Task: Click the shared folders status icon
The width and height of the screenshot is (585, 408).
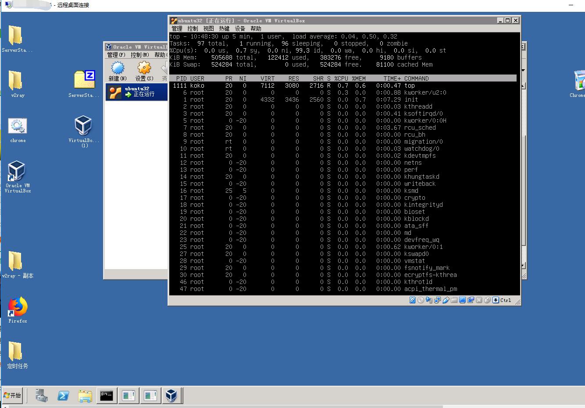Action: tap(454, 300)
